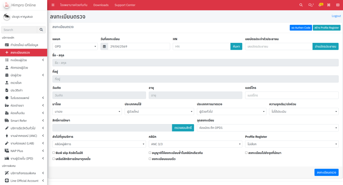Image resolution: width=343 pixels, height=185 pixels.
Task: Open the notification bell icon
Action: [320, 5]
